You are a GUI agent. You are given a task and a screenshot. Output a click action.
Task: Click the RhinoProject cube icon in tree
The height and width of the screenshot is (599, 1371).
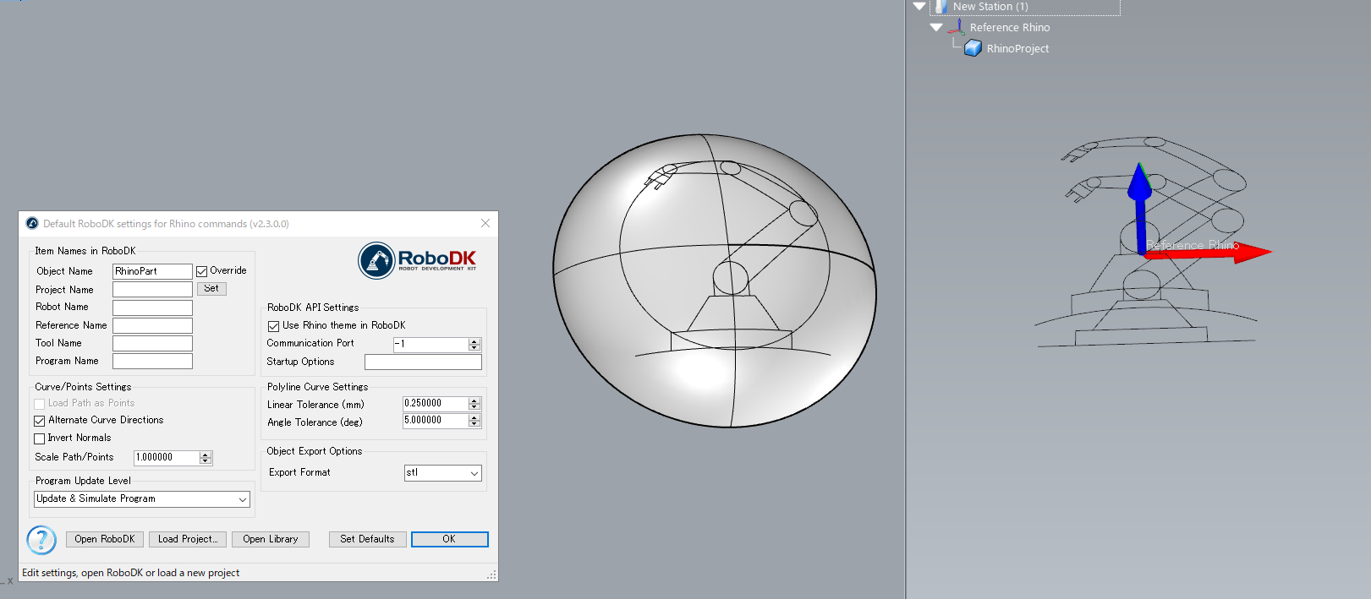tap(973, 49)
